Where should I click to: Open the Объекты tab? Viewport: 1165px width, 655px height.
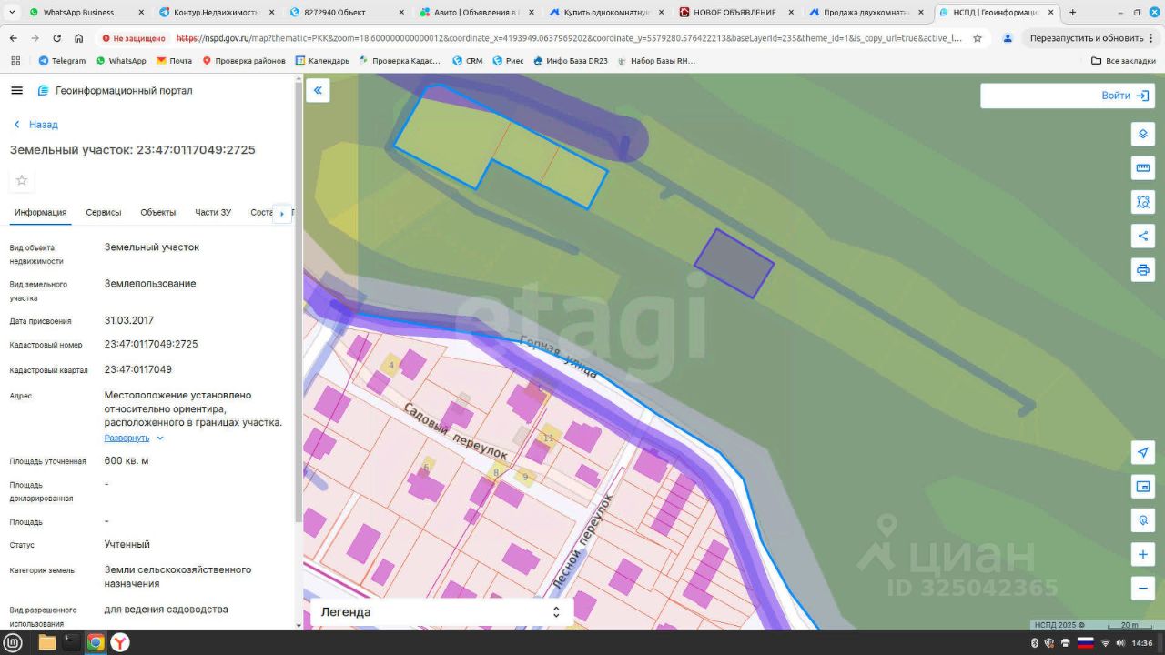[158, 213]
